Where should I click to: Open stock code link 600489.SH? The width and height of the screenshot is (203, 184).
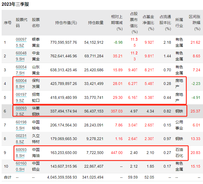point(21,56)
